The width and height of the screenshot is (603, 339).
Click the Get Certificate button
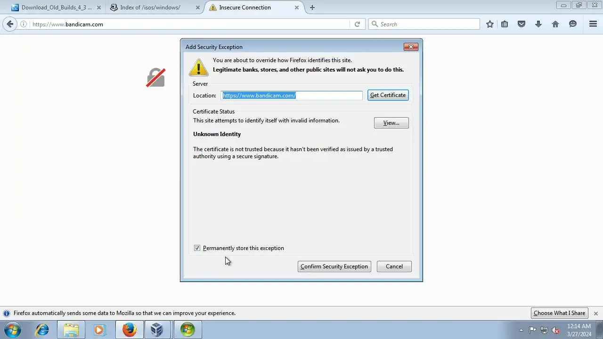388,95
